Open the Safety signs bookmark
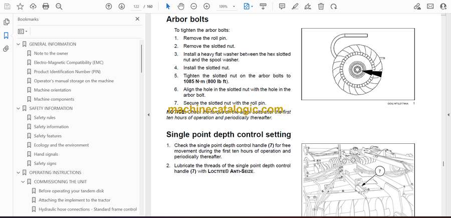451x218 pixels. (45, 163)
